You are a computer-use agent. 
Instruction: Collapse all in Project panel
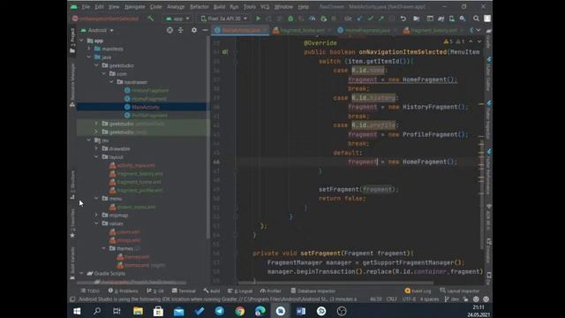(x=180, y=30)
